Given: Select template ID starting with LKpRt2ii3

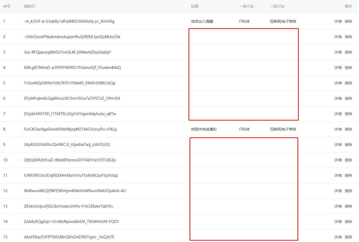Looking at the screenshot, I should (67, 145).
